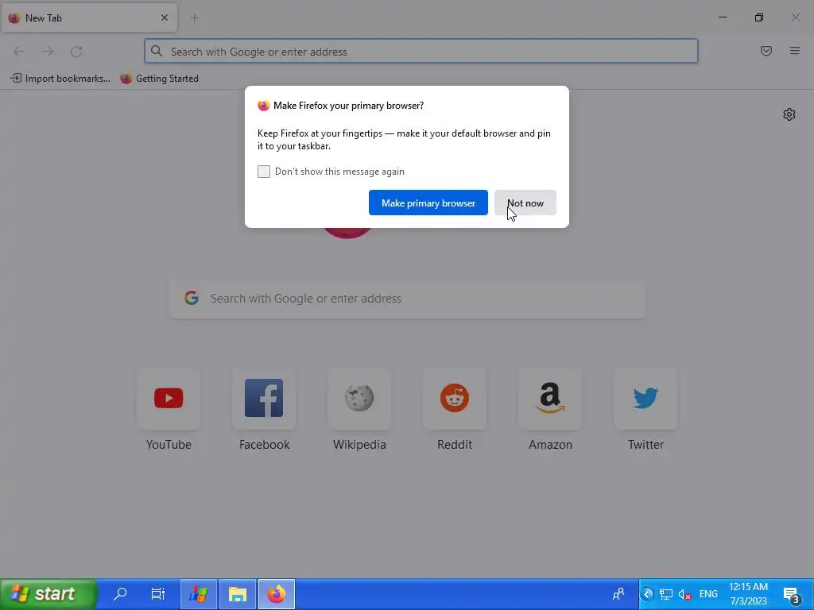Click the Google logo in search box
The width and height of the screenshot is (814, 610).
(192, 298)
